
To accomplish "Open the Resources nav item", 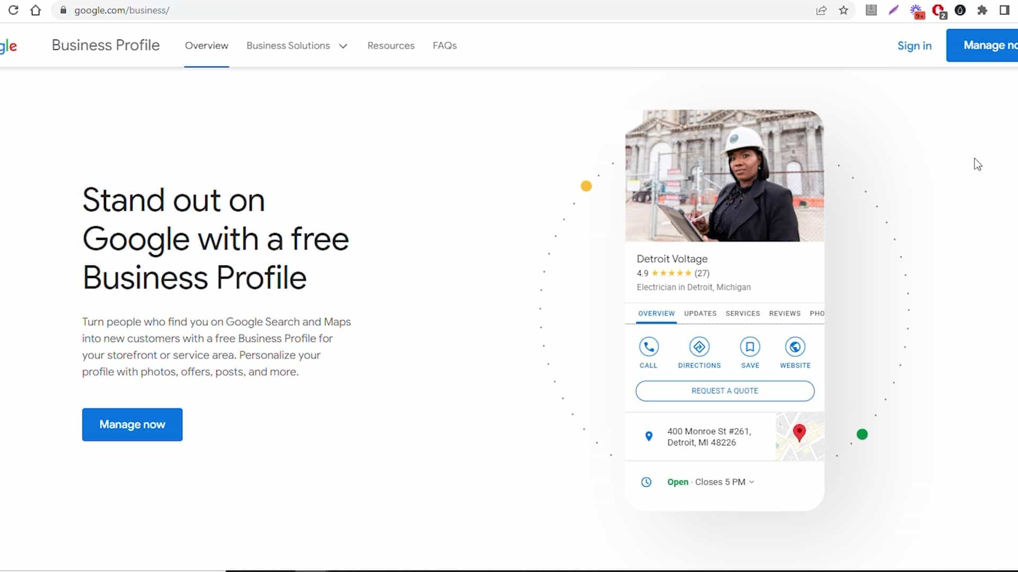I will tap(391, 46).
